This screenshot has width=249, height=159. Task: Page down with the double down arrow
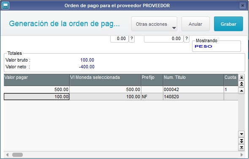tap(241, 141)
